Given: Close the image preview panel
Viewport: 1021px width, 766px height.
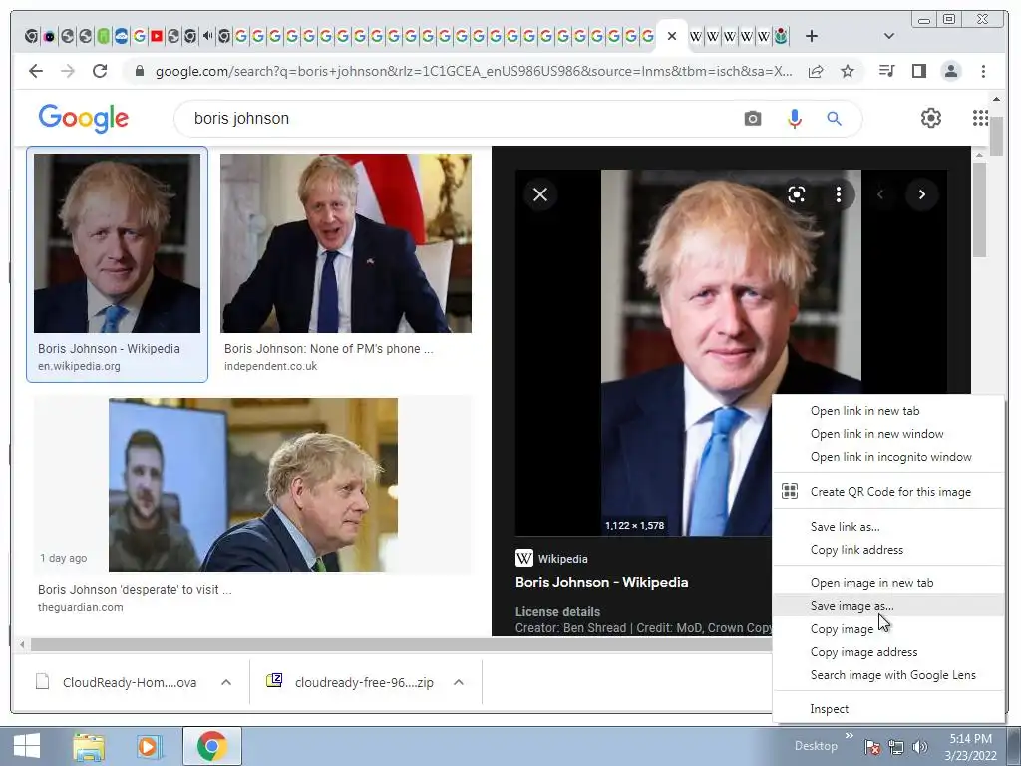Looking at the screenshot, I should tap(540, 194).
